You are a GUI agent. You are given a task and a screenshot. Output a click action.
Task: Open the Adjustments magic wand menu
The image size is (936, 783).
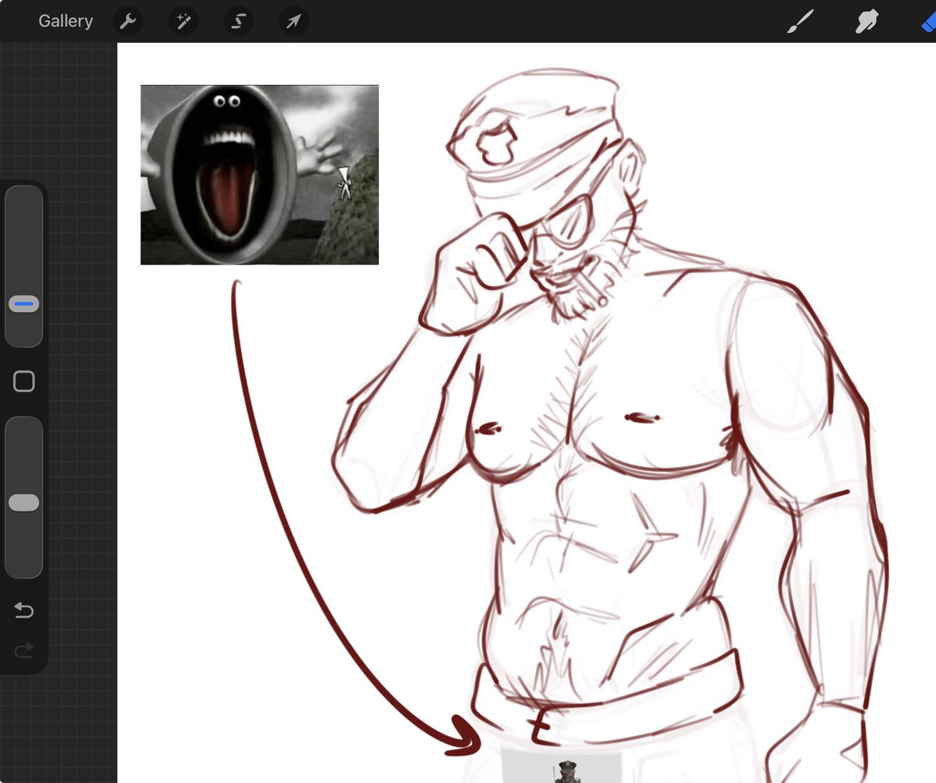[x=184, y=21]
